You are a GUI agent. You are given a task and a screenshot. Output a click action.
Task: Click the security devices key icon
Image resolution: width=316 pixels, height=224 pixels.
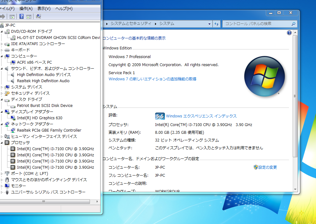click(7, 93)
